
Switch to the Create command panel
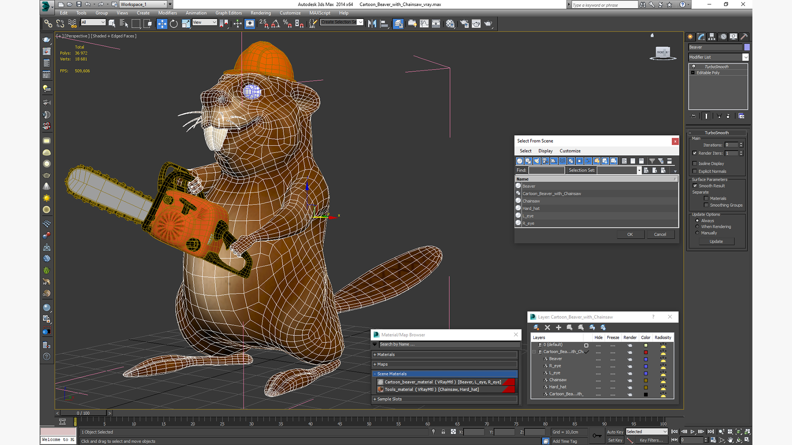tap(690, 37)
